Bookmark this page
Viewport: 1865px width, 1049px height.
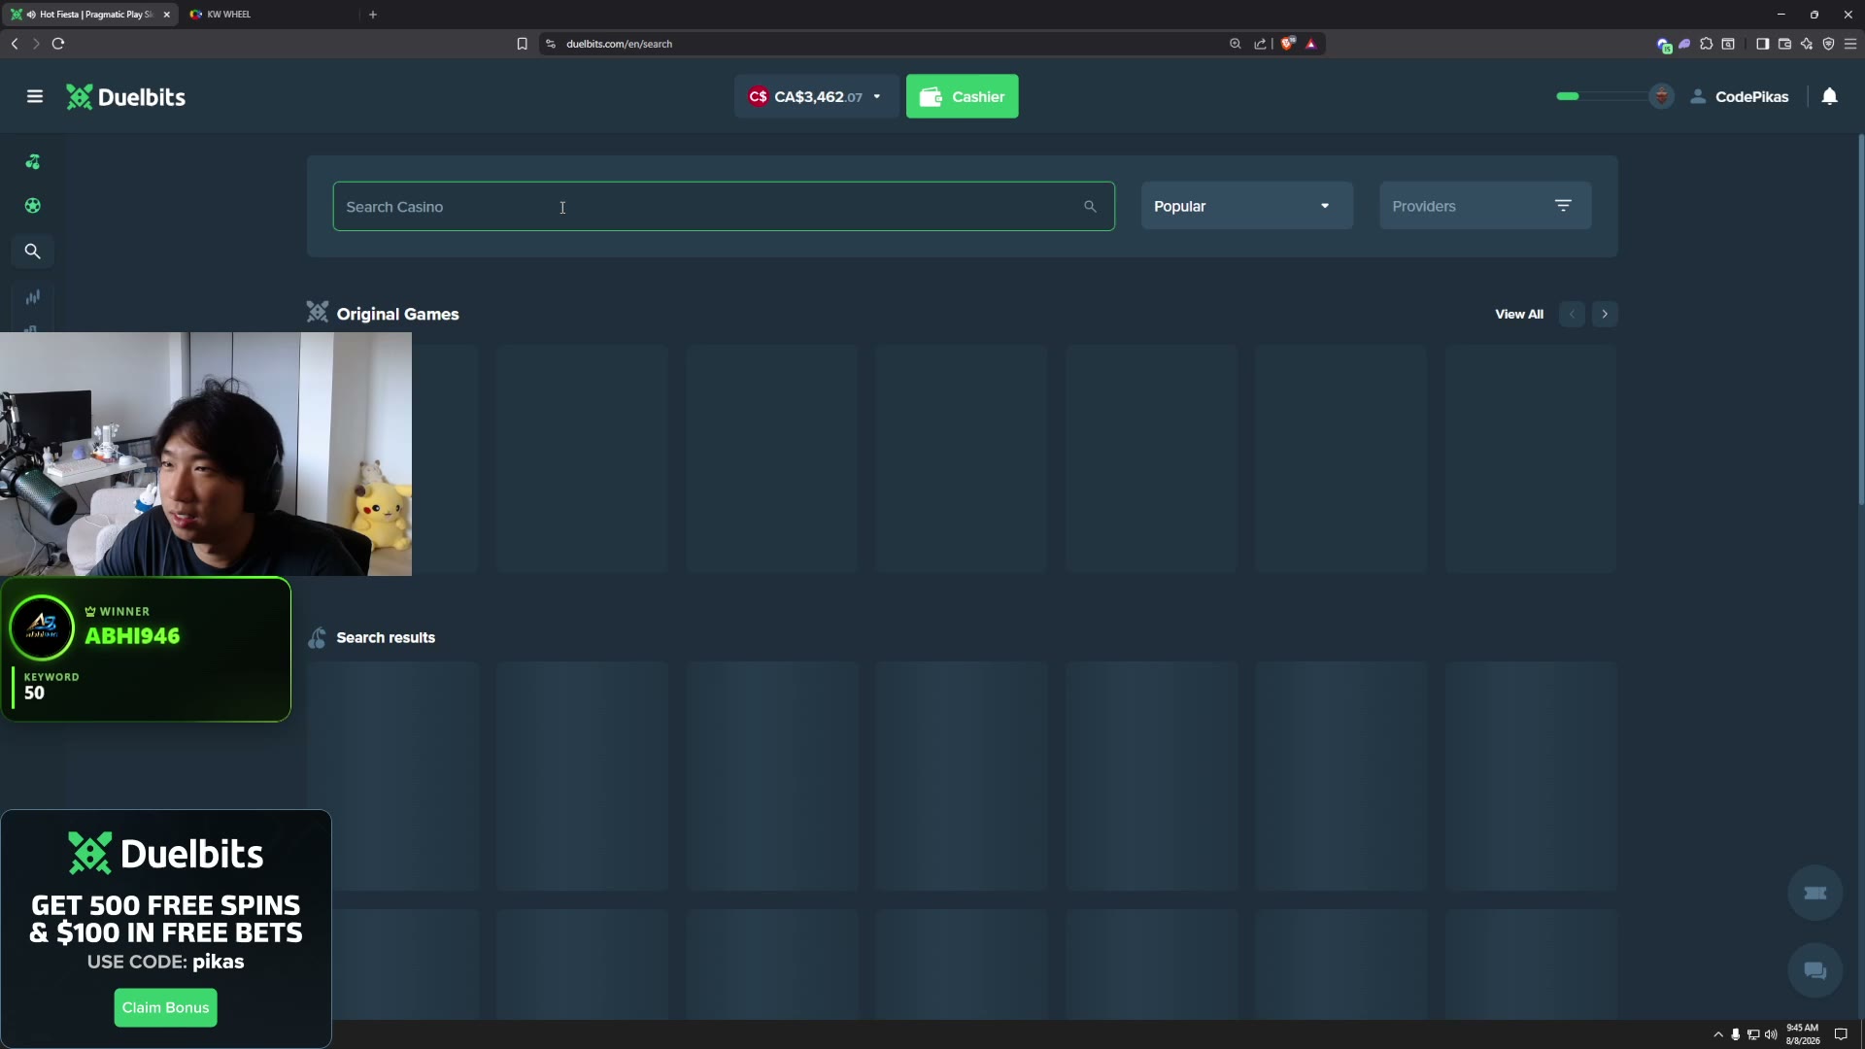coord(522,44)
